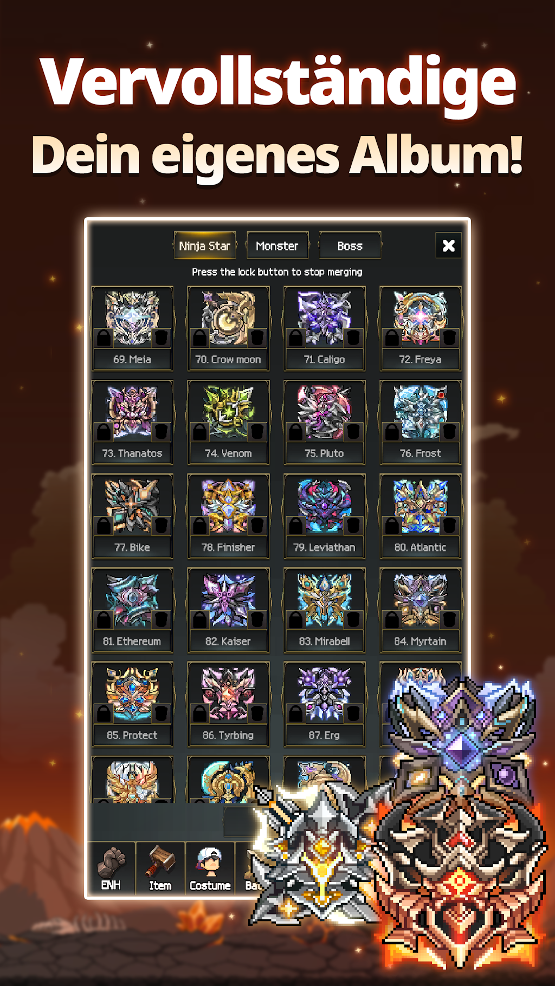Close the album window
The image size is (555, 986).
point(449,245)
